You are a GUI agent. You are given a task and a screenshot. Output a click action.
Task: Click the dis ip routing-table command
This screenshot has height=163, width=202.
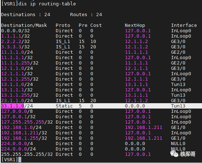[x=47, y=4]
